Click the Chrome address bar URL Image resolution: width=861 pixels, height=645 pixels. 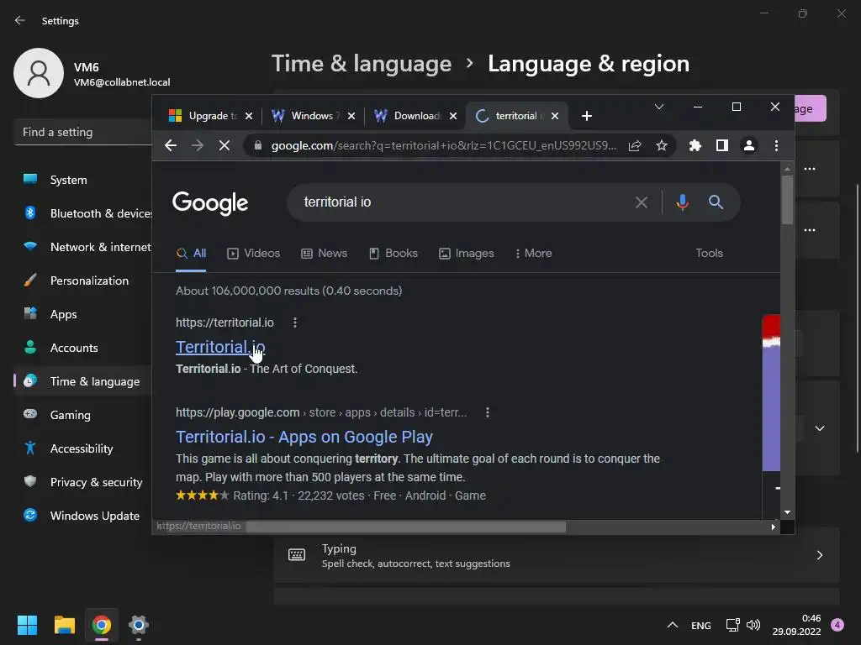(x=444, y=145)
